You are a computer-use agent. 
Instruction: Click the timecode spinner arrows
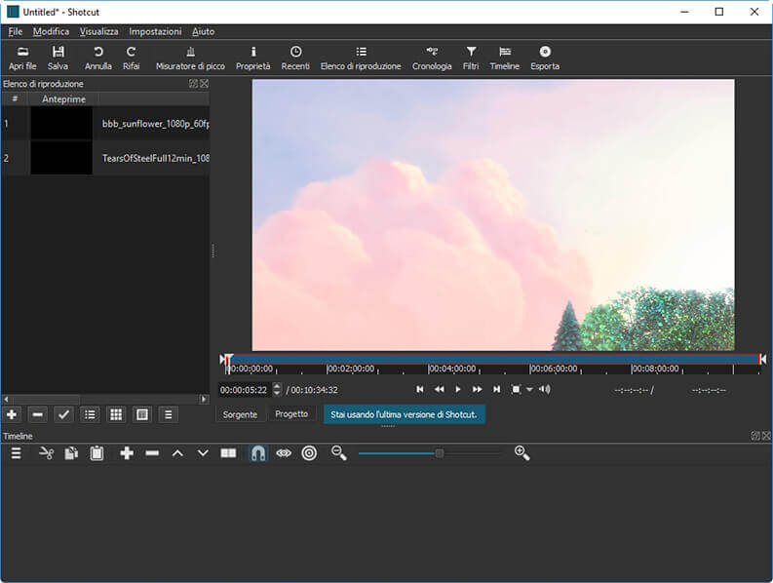[277, 390]
